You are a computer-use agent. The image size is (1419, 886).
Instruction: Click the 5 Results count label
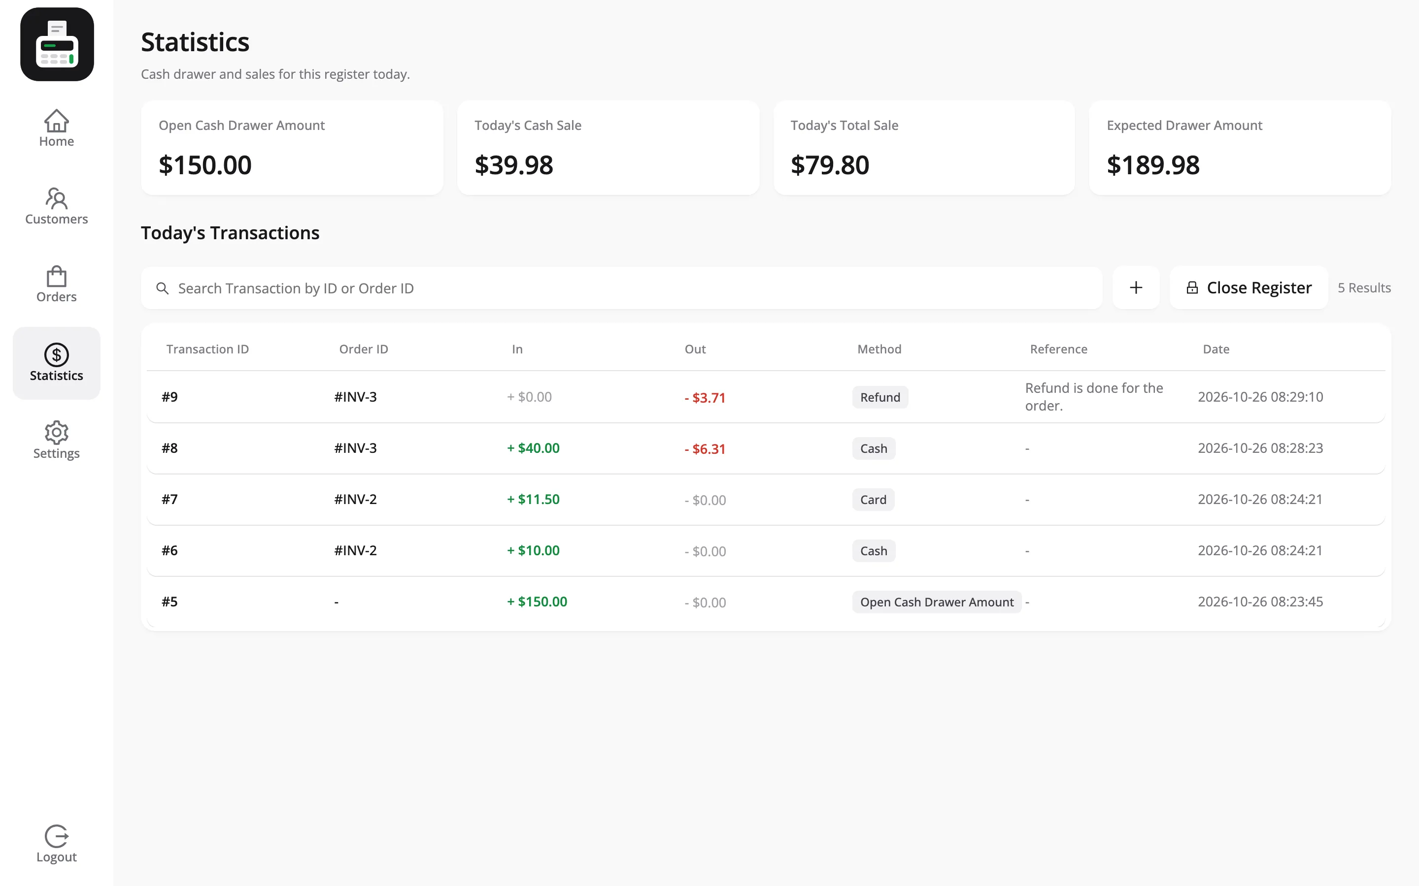pos(1364,288)
